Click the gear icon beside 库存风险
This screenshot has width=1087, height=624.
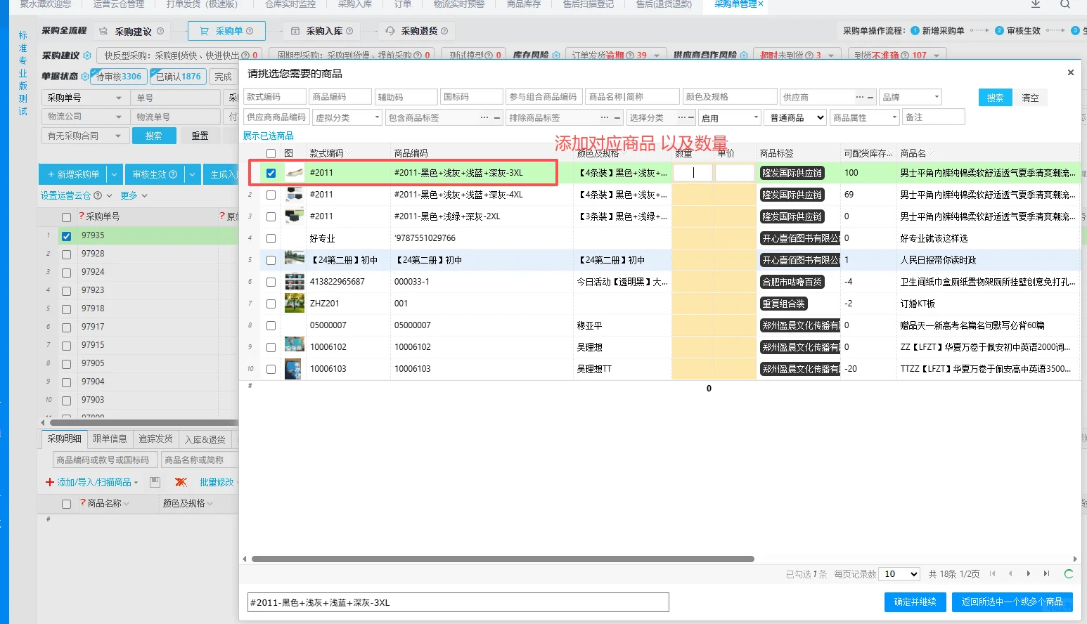point(556,56)
